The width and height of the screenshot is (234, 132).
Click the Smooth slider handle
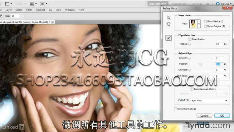(189, 58)
